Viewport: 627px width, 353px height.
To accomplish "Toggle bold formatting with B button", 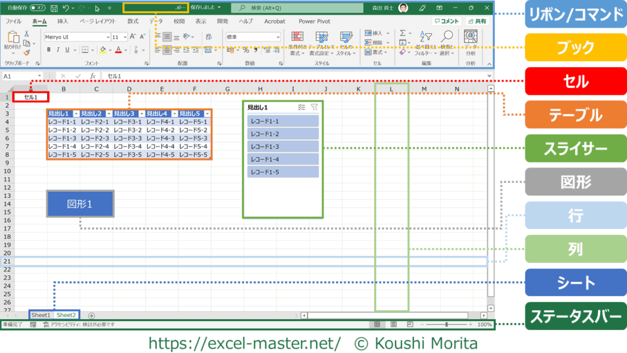I will point(49,50).
